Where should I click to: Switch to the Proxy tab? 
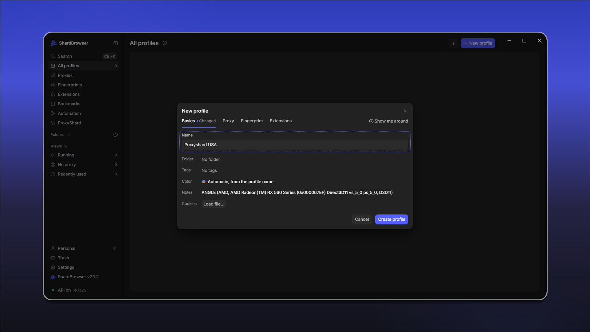(x=228, y=121)
